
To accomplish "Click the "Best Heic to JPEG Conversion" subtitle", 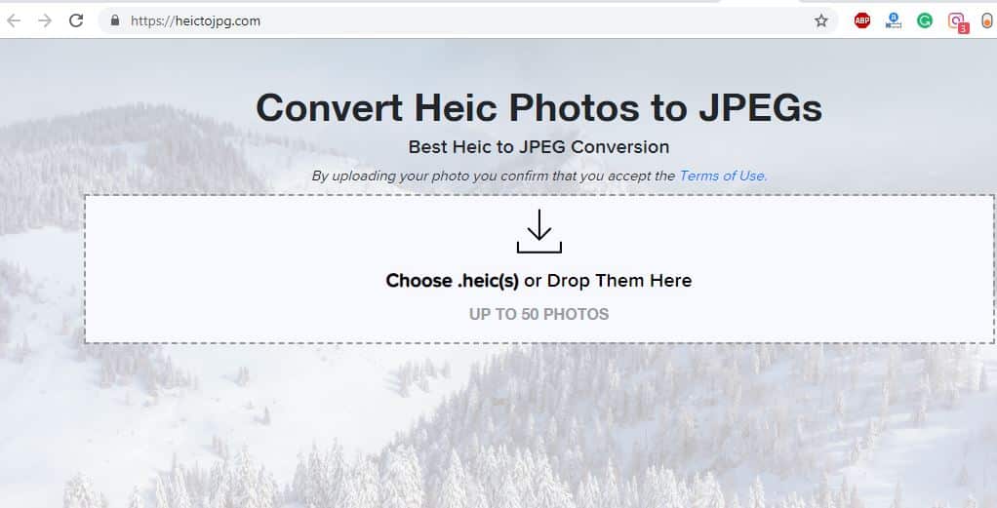I will 538,147.
